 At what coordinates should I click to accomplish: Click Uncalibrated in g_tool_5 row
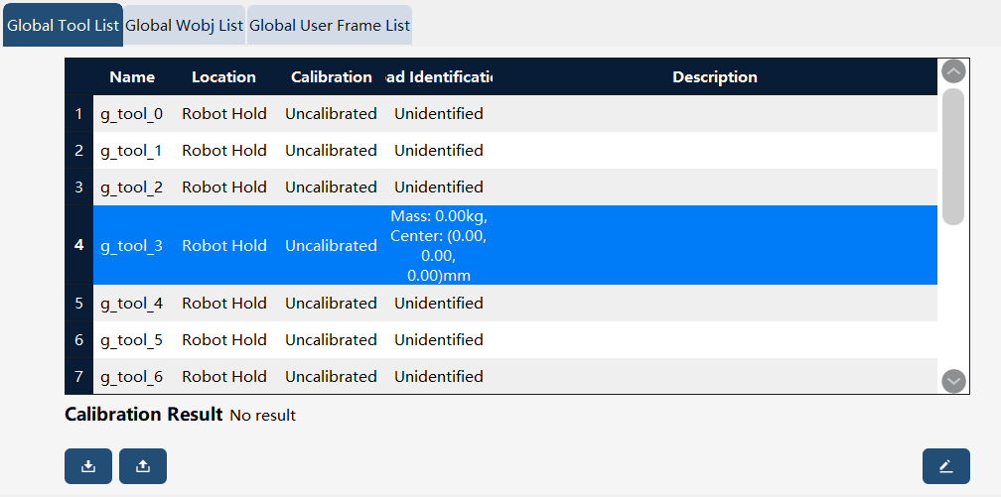(331, 340)
